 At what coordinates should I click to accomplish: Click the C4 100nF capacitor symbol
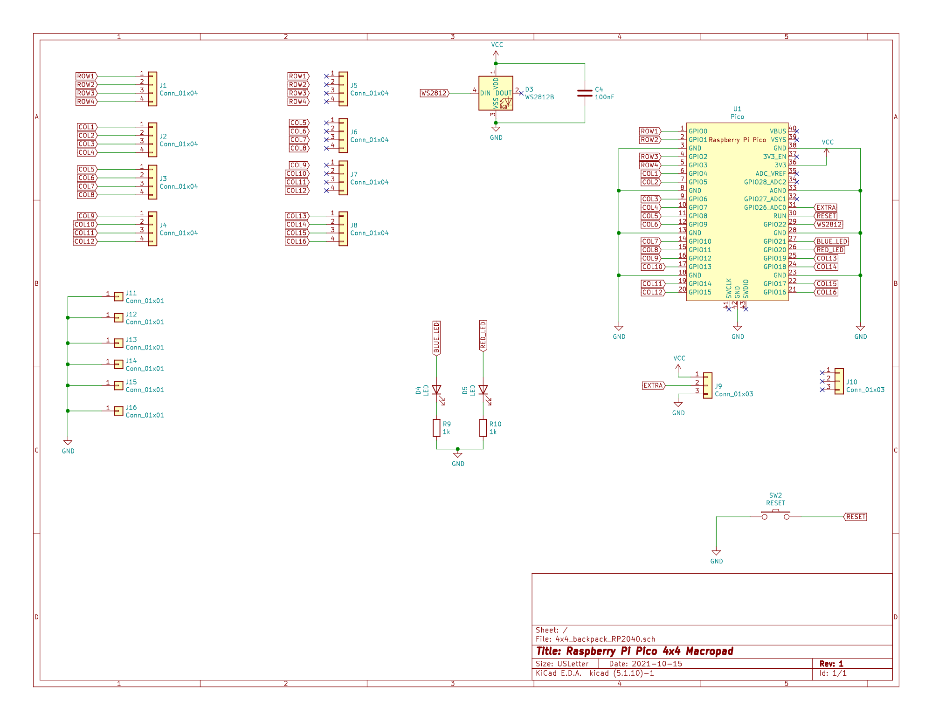585,93
